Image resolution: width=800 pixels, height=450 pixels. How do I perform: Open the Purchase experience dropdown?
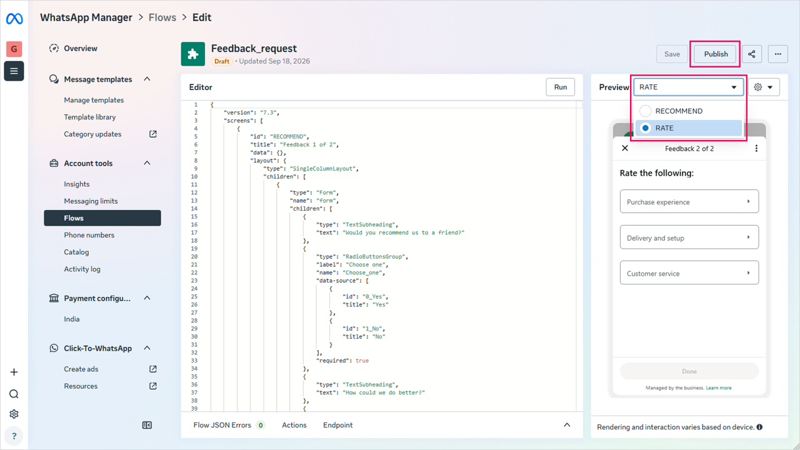click(x=689, y=202)
